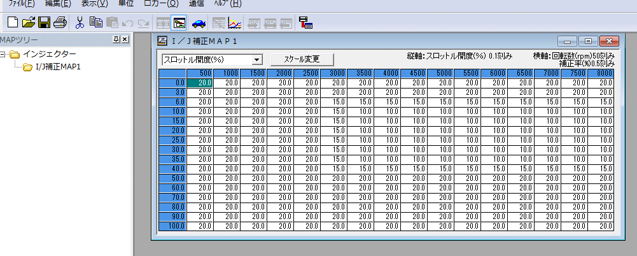Click the Open folder icon
637x256 pixels.
(x=28, y=23)
